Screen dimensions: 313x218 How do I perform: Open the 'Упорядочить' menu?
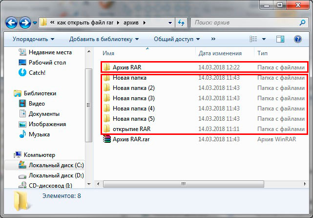(x=33, y=39)
